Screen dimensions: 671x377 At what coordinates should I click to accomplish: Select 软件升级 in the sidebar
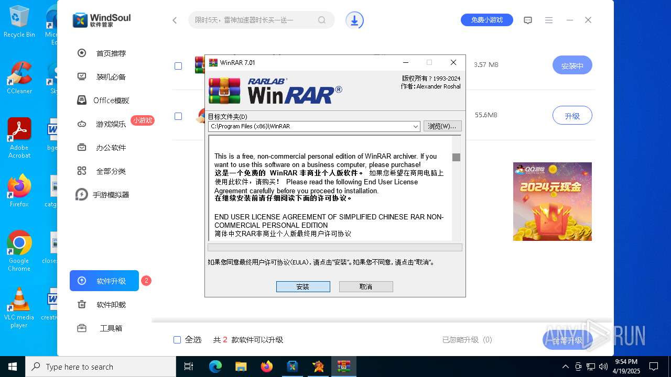[x=104, y=281]
